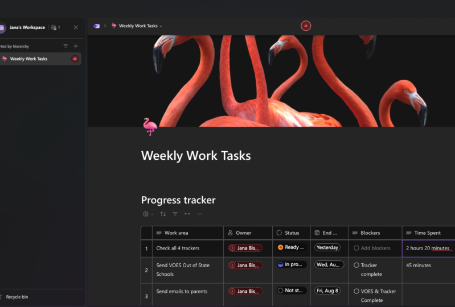Click the "45 minutes" cell
455x307 pixels.
tap(429, 270)
